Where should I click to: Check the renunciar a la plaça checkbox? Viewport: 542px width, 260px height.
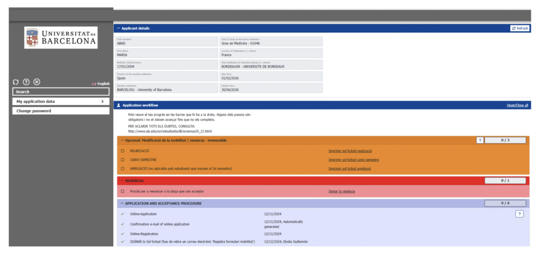tap(123, 191)
